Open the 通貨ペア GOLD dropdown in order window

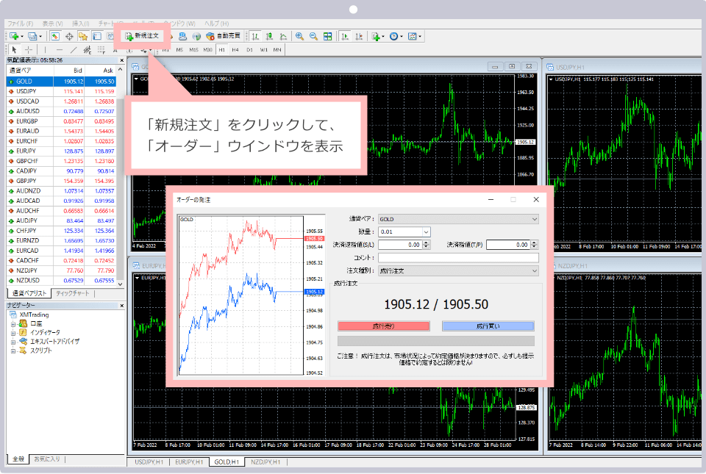click(534, 219)
